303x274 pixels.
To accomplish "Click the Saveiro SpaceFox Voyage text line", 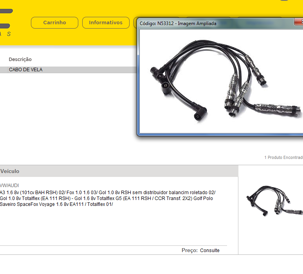I will [56, 204].
